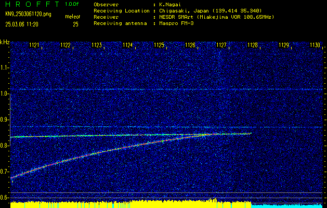Click the 0.7 frequency axis label
Screen dimensions: 327x208
click(4, 172)
